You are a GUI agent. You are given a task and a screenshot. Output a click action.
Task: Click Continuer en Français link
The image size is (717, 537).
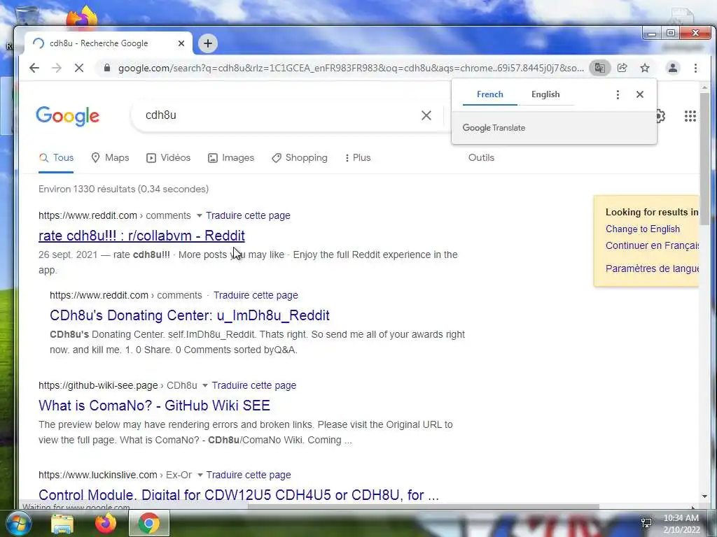click(652, 245)
